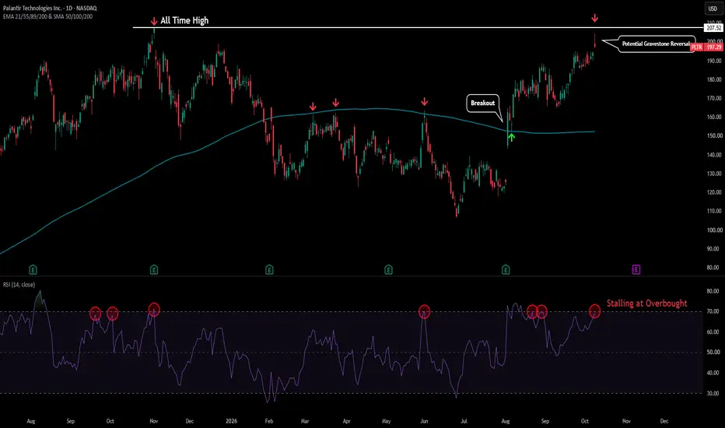Click the purple upcoming earnings marker
The width and height of the screenshot is (725, 428).
tap(636, 269)
